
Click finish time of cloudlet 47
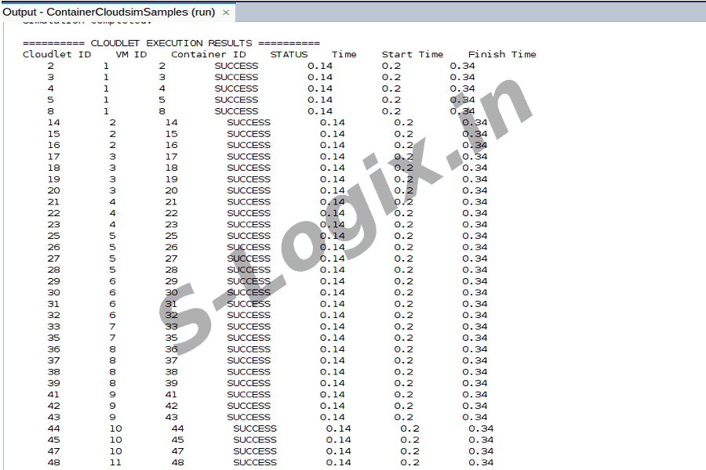pyautogui.click(x=481, y=451)
